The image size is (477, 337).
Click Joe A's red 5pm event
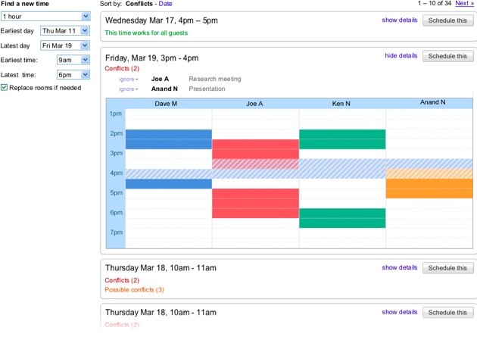255,203
